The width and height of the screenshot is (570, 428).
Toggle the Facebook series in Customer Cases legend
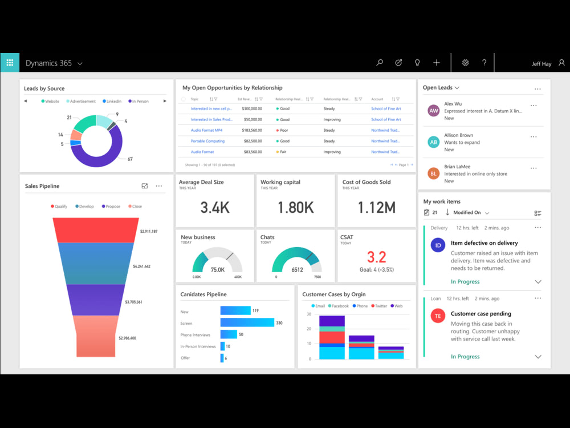pyautogui.click(x=338, y=306)
